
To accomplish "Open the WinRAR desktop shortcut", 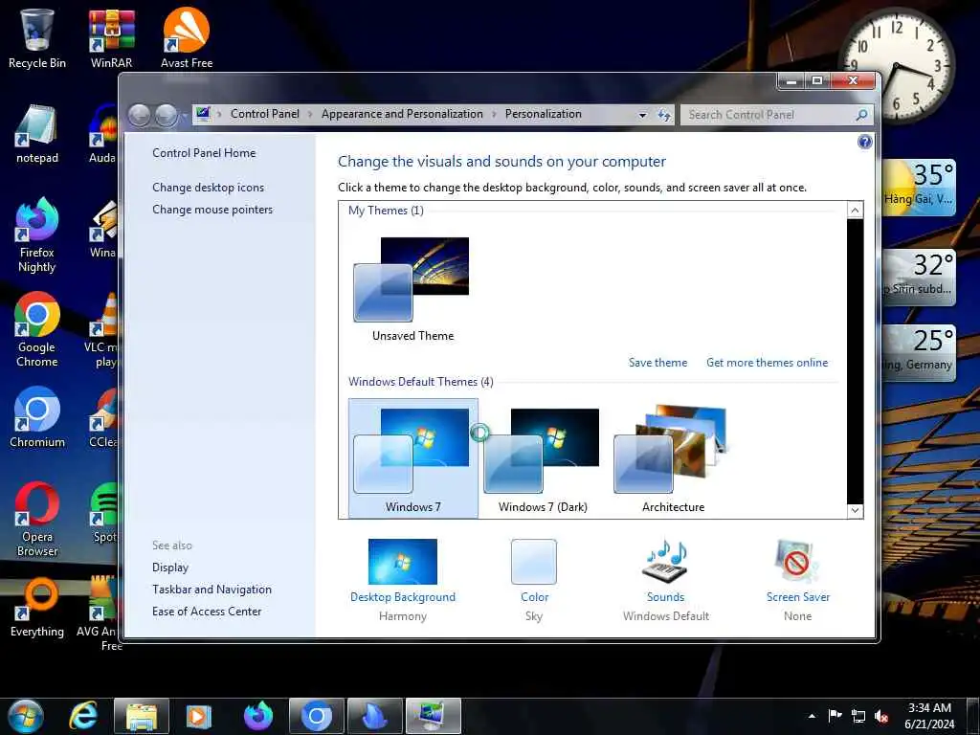I will 111,38.
